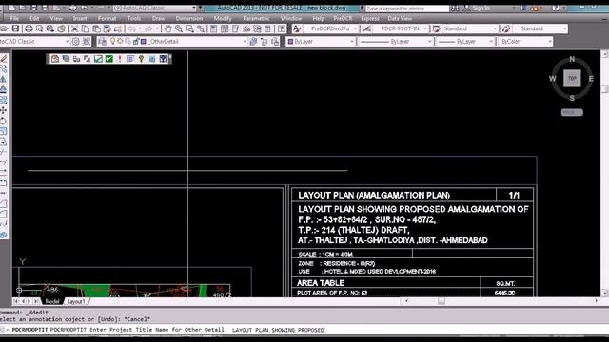609x342 pixels.
Task: Click in the command line input
Action: (x=304, y=330)
